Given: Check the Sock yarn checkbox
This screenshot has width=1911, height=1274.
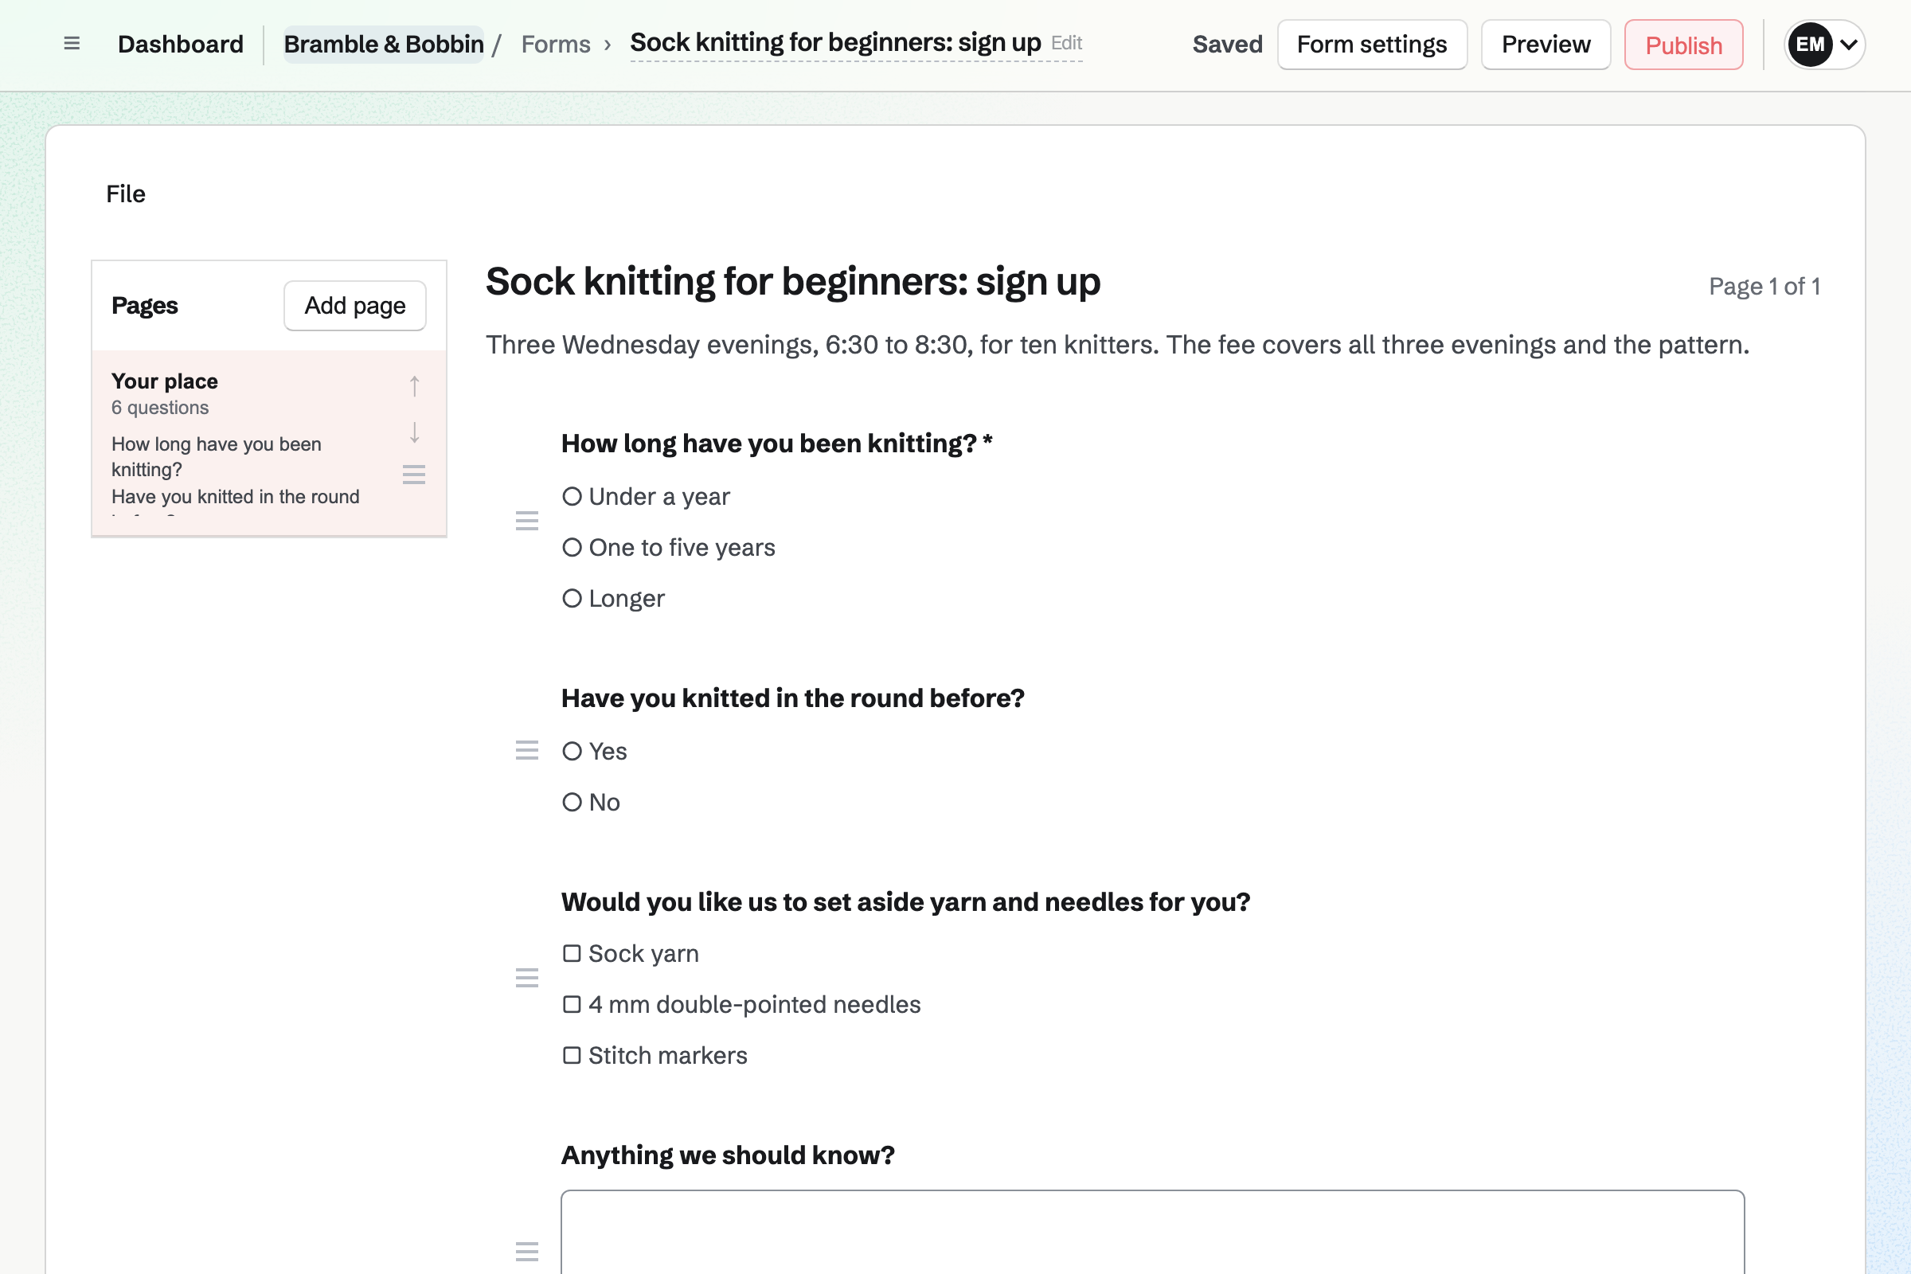Looking at the screenshot, I should pos(572,954).
